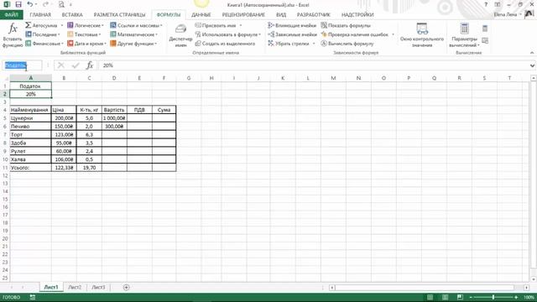The width and height of the screenshot is (537, 302).
Task: Expand Проверка наличия ошибок dropdown arrow
Action: (x=393, y=34)
